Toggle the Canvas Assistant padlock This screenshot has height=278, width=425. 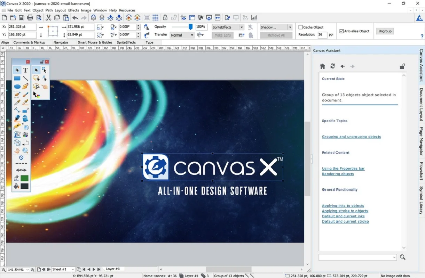[x=402, y=66]
